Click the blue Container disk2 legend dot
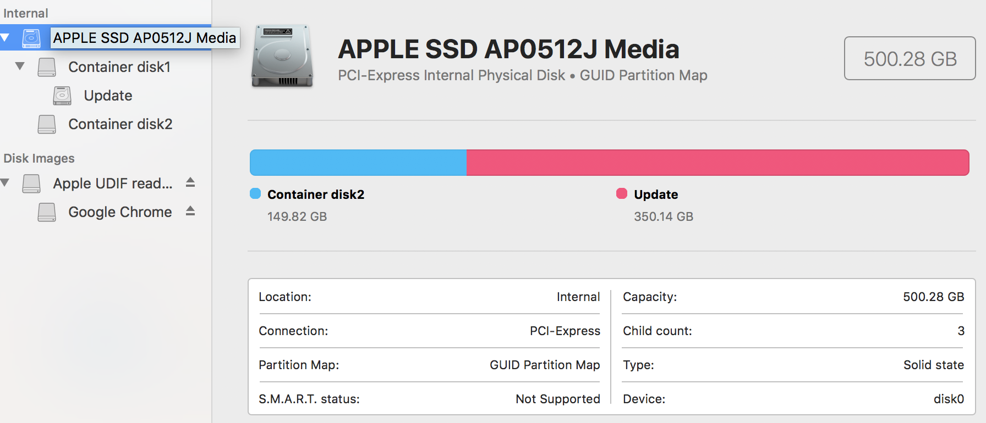Image resolution: width=986 pixels, height=423 pixels. click(x=255, y=193)
